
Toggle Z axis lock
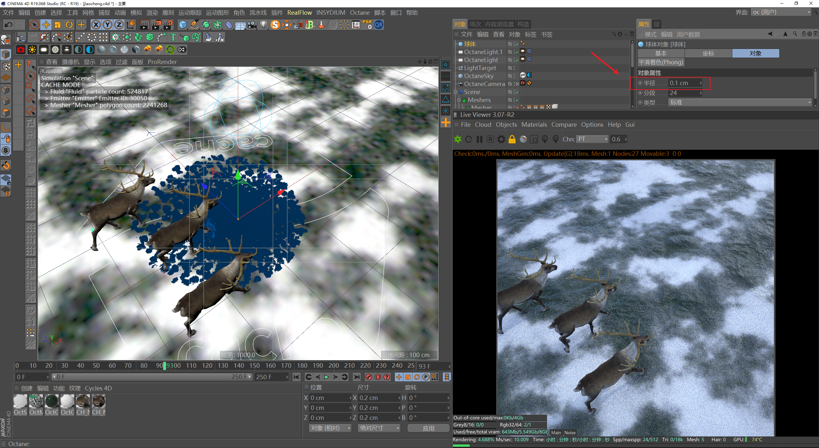[119, 25]
